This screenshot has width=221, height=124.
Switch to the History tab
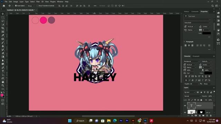(186, 11)
